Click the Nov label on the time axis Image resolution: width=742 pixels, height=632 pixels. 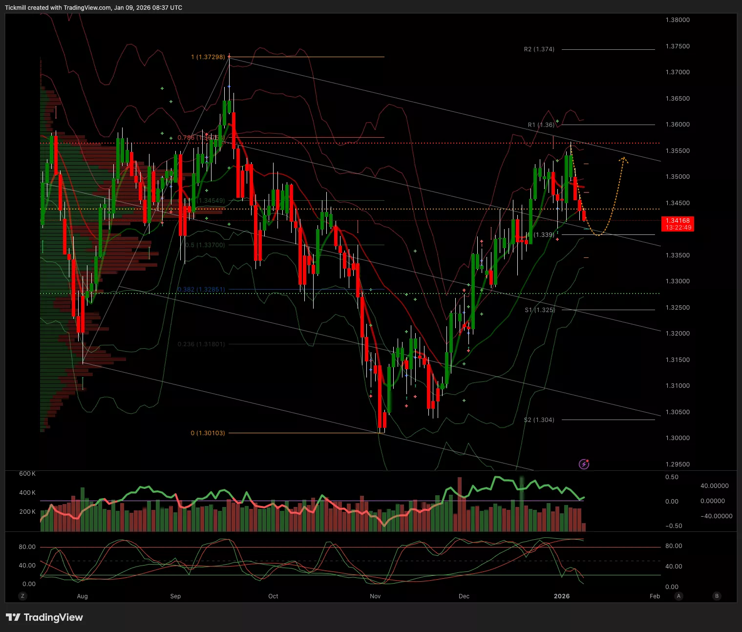(x=375, y=596)
